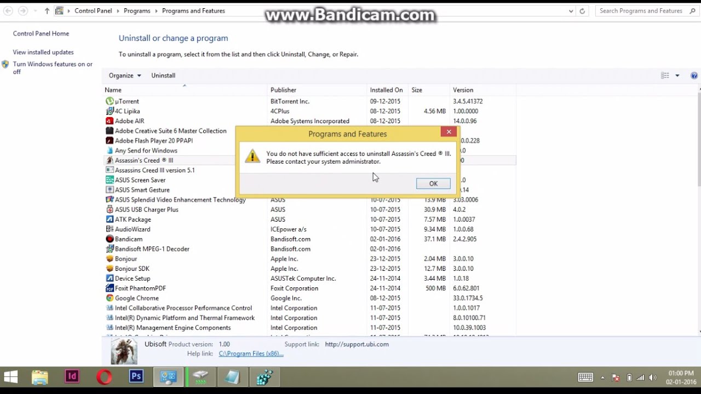Click the Control Panel breadcrumb
701x394 pixels.
[93, 11]
